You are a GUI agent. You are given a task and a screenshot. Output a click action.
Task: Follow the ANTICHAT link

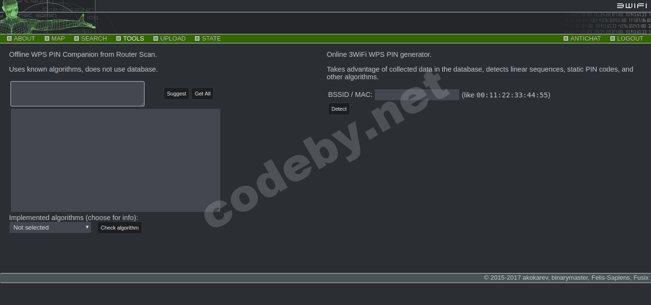coord(582,39)
